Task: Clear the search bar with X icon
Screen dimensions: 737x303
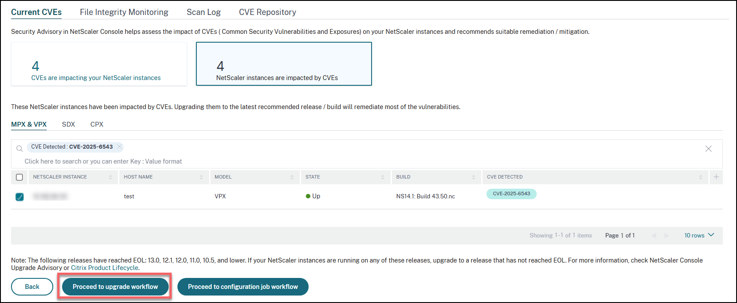Action: pos(708,149)
